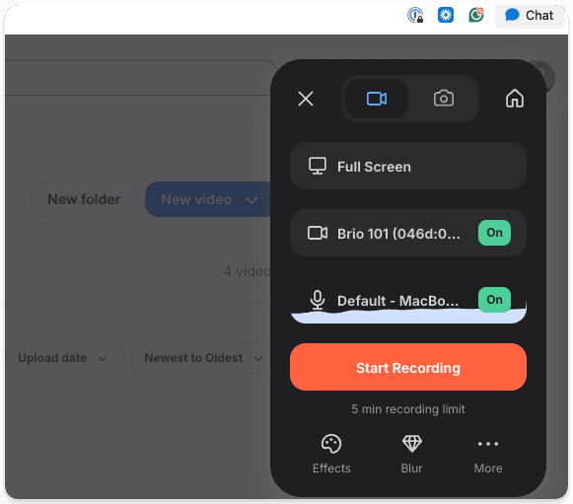Click the camera icon beside Brio 101
573x504 pixels.
click(318, 233)
